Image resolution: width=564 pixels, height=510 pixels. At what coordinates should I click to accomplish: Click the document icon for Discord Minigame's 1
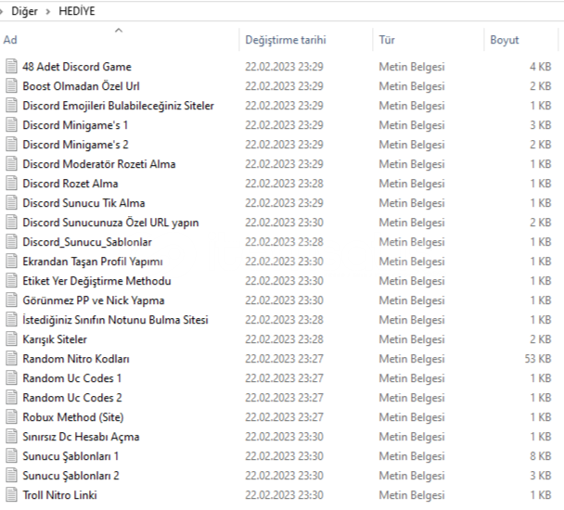[11, 125]
